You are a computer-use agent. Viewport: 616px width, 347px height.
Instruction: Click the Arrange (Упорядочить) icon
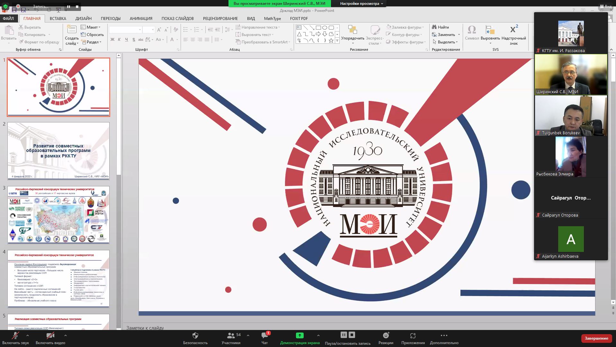[353, 30]
